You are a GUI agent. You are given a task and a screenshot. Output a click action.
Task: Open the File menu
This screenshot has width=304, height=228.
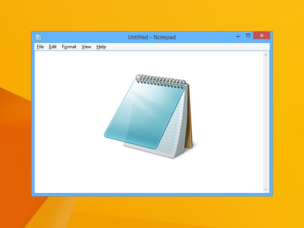click(40, 47)
